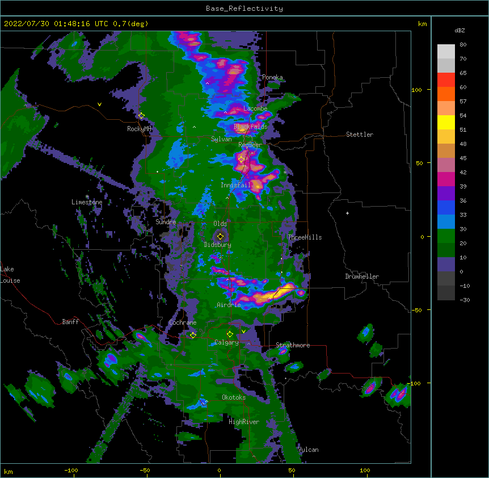
Task: Click the RedDeer city label
Action: click(x=250, y=145)
